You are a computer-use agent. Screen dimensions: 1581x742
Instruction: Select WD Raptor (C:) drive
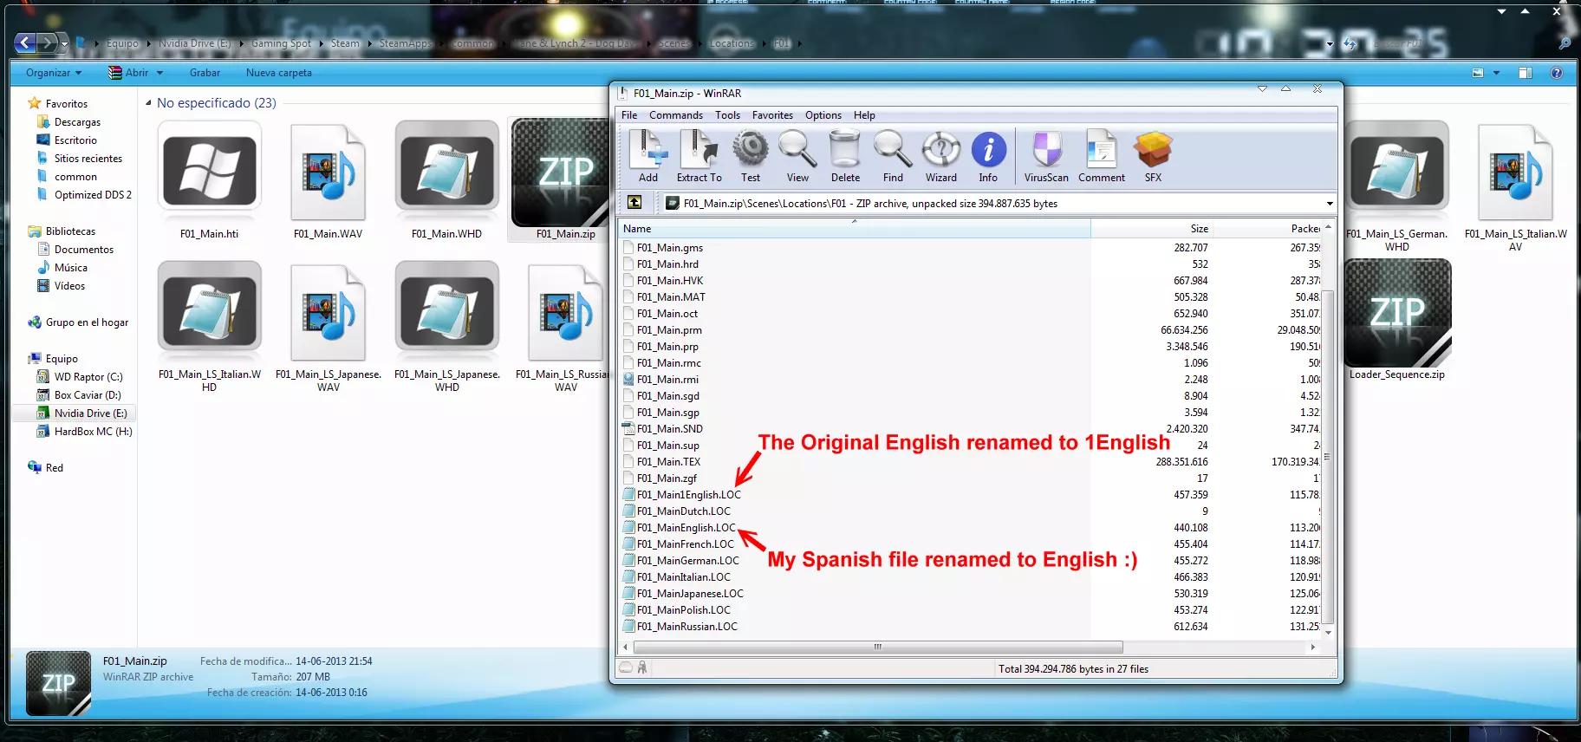(88, 377)
